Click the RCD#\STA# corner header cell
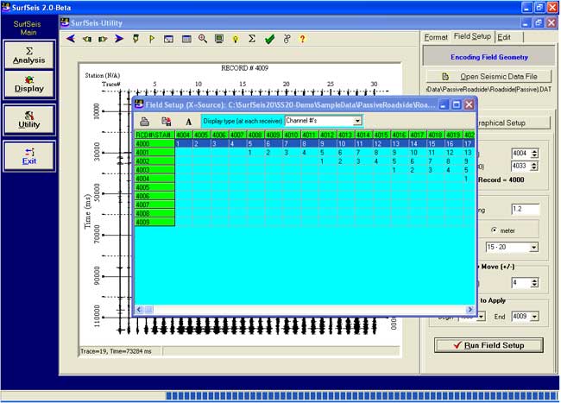The image size is (561, 403). (154, 135)
